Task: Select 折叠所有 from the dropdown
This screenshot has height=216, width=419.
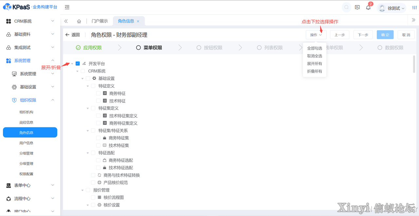Action: [315, 71]
